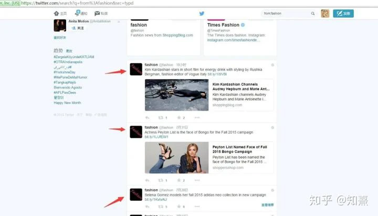Dismiss Anita Motion suggestion
This screenshot has width=378, height=216.
pyautogui.click(x=119, y=21)
